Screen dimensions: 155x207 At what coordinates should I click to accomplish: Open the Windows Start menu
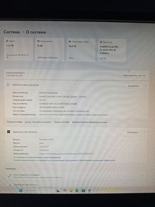[21, 190]
